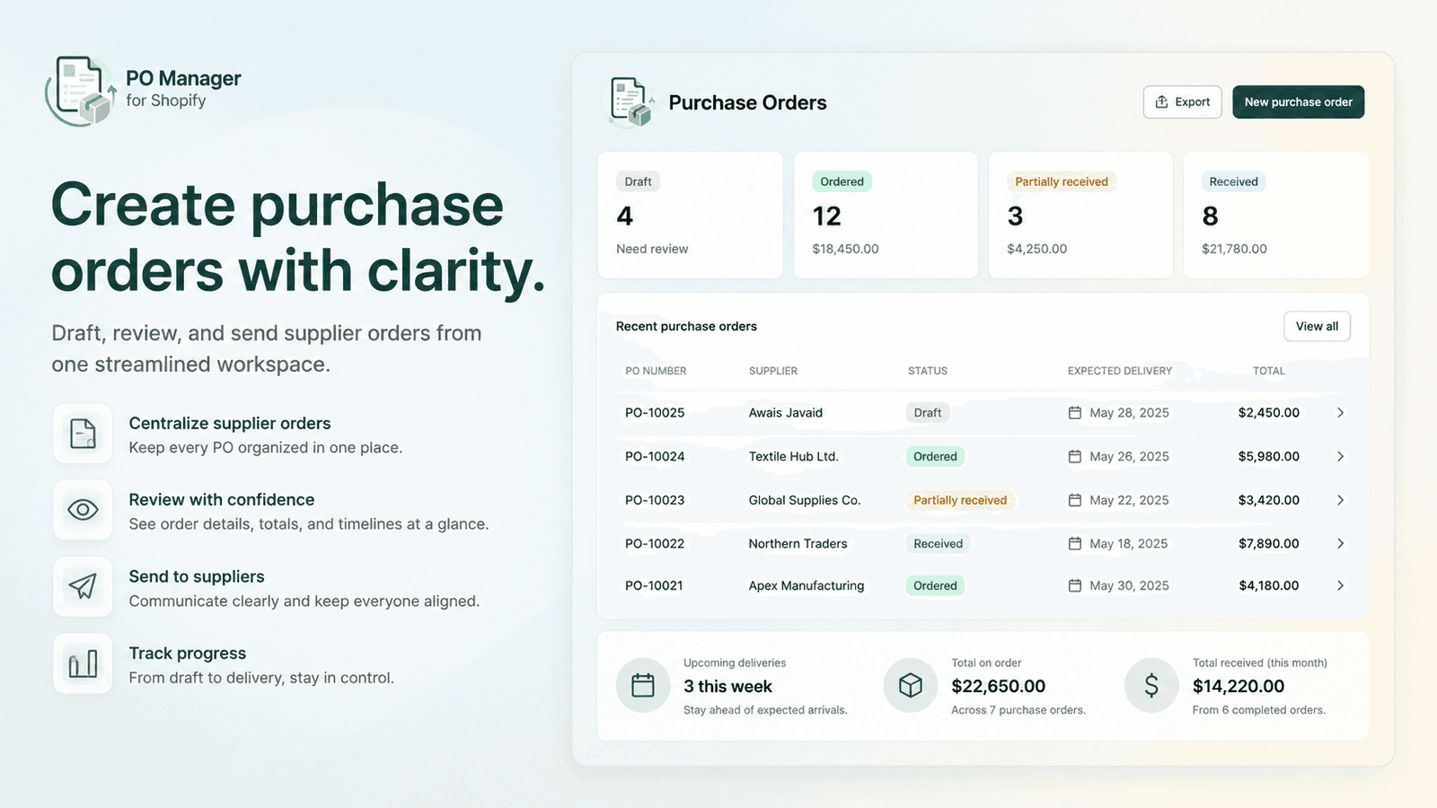Select the Draft summary card
1437x808 pixels.
[x=690, y=215]
